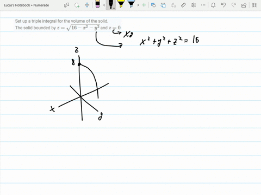Select the insert space tool

click(87, 5)
